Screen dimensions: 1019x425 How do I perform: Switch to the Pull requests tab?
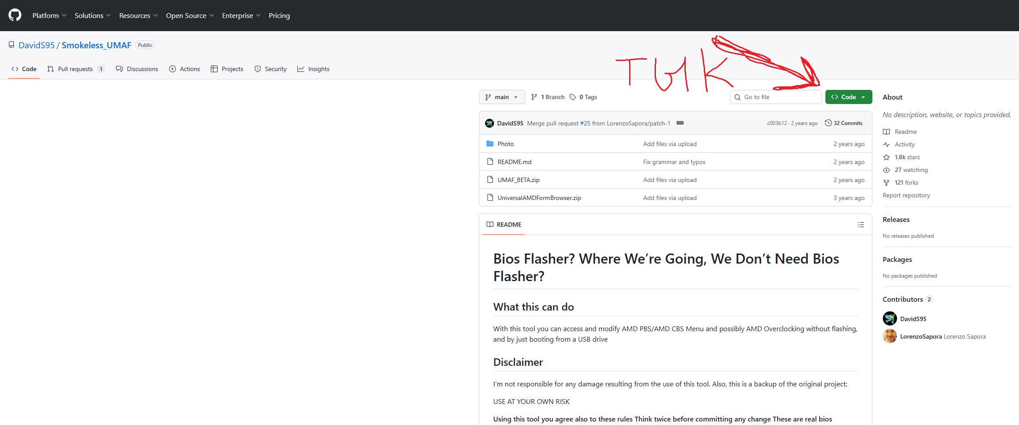pyautogui.click(x=76, y=69)
